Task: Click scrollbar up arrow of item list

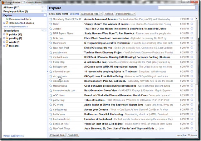Action: (196, 19)
